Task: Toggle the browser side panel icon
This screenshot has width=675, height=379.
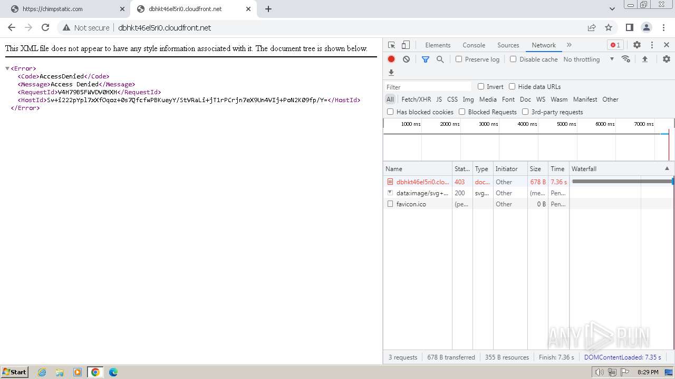Action: point(629,27)
